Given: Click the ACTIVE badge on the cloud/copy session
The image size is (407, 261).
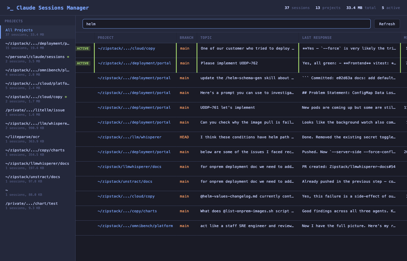Looking at the screenshot, I should (x=83, y=48).
